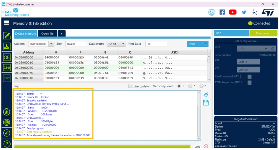Save the log with floppy disk icon
The image size is (279, 150).
206,103
